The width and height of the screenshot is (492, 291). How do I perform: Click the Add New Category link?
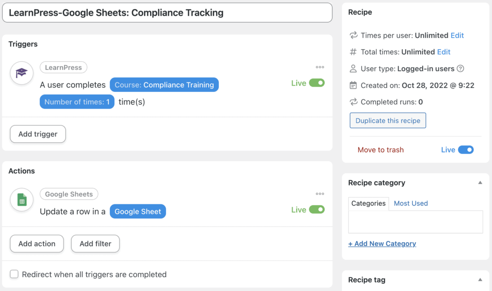pyautogui.click(x=382, y=244)
